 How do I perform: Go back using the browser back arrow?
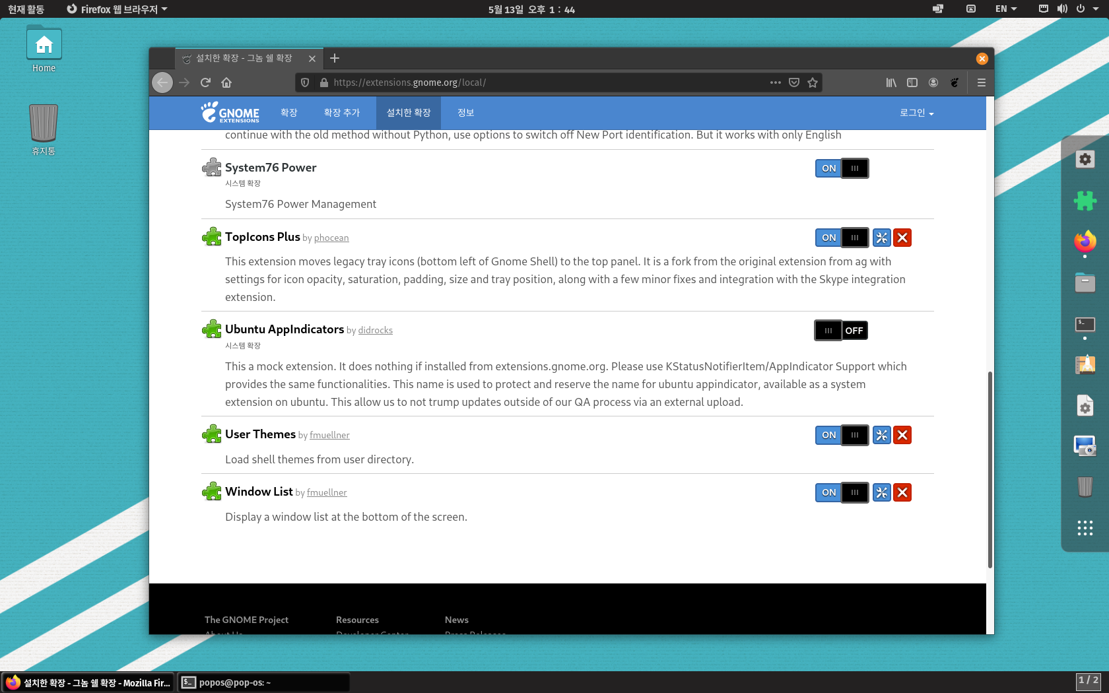[162, 82]
